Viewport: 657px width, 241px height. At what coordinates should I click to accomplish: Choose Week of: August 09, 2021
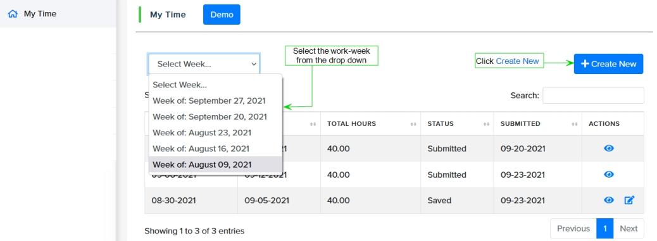point(215,164)
